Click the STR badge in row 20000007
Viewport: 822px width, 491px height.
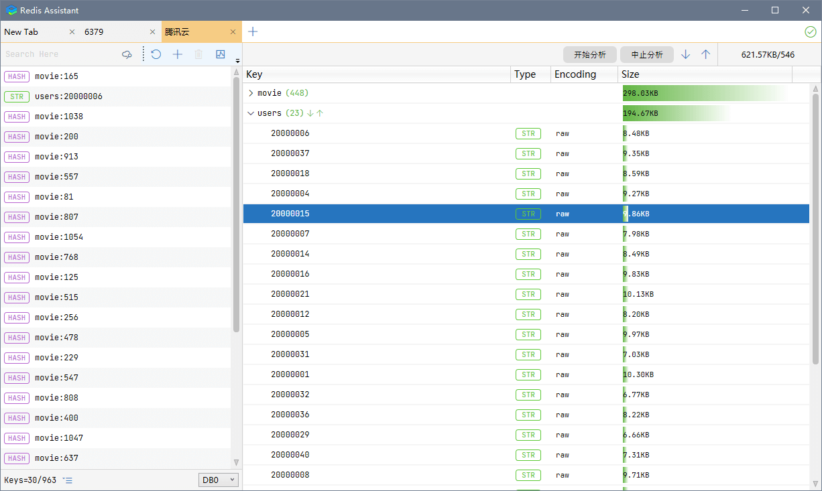pyautogui.click(x=528, y=234)
